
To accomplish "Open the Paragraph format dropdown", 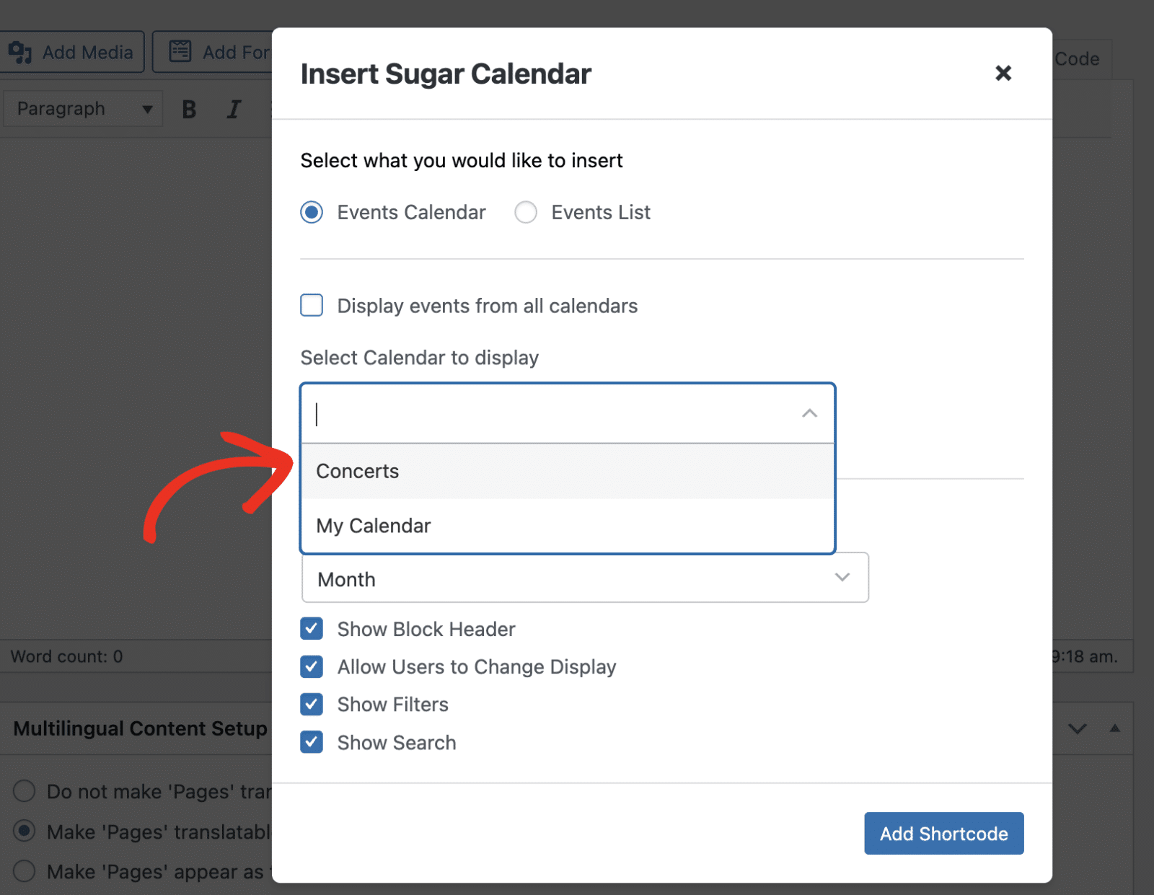I will click(x=84, y=110).
